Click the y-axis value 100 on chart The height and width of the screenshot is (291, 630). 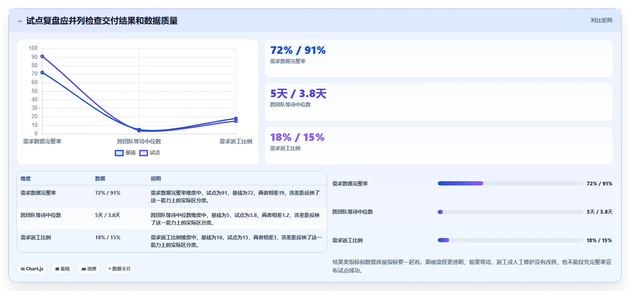pos(33,48)
